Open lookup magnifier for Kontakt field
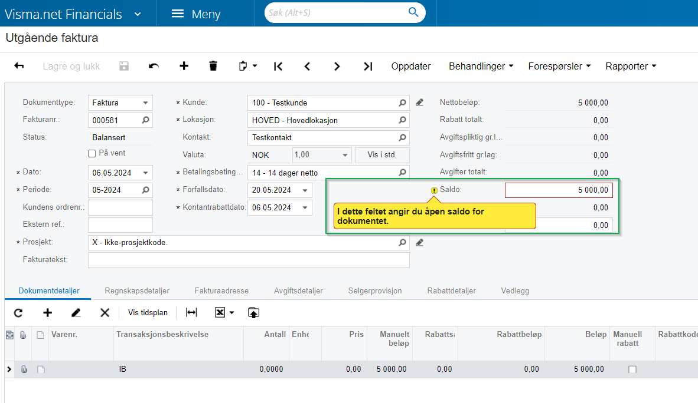The image size is (698, 403). pyautogui.click(x=402, y=137)
